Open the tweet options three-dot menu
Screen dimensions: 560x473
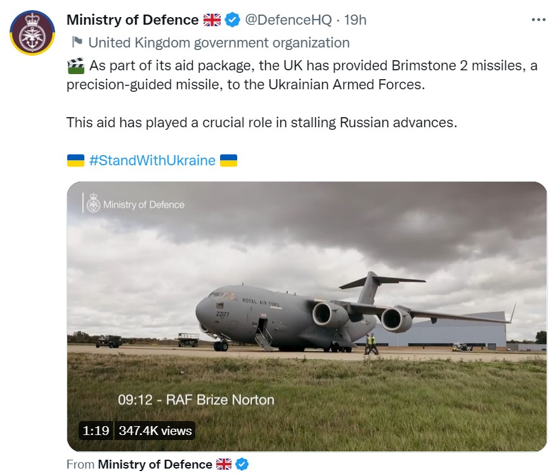click(x=538, y=20)
